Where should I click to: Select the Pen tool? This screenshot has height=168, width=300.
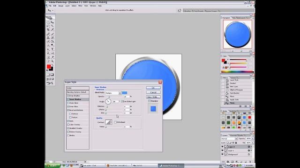click(48, 53)
